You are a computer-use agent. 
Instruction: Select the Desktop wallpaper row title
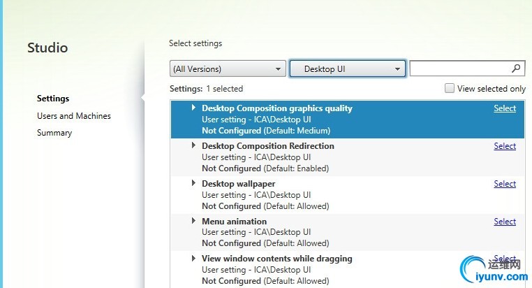pyautogui.click(x=239, y=184)
